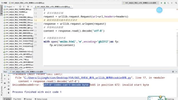Screen dimensions: 178x100
Task: Toggle scroll to end in Run console
Action: click(x=9, y=86)
